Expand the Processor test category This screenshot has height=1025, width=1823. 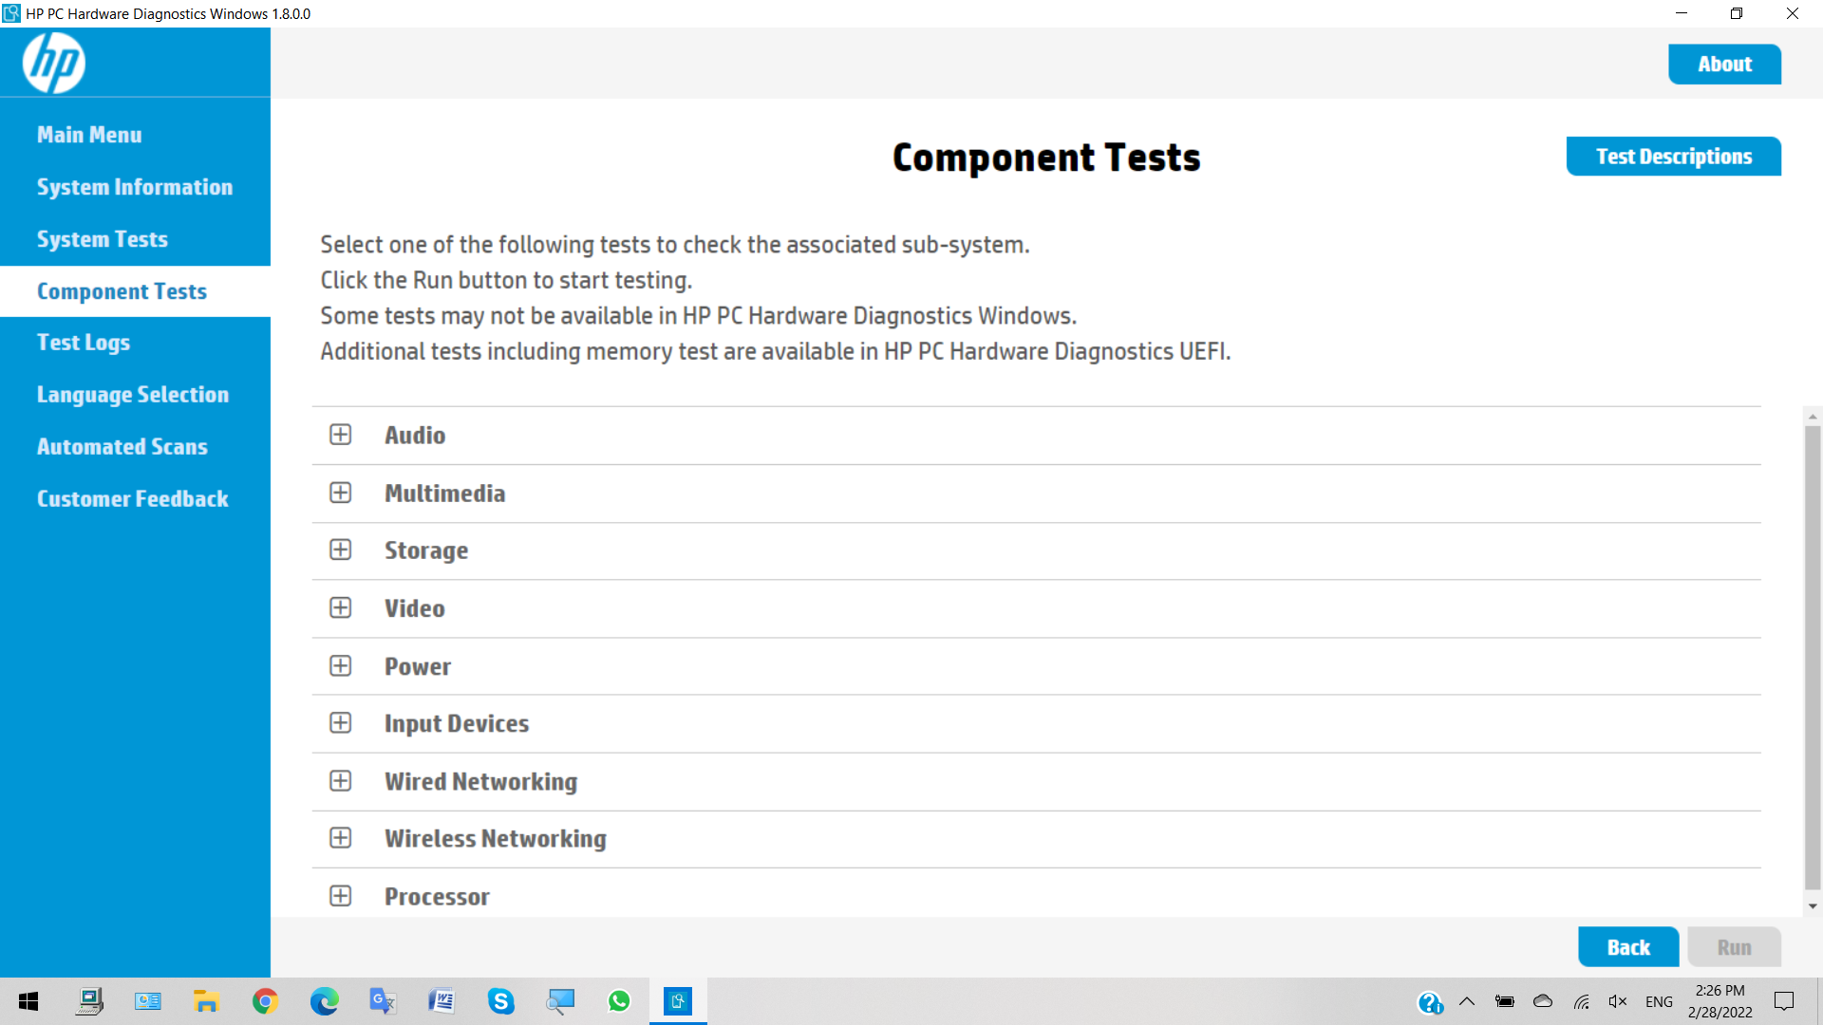(340, 896)
